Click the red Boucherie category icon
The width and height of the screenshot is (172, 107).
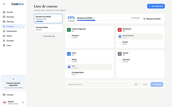point(120,30)
